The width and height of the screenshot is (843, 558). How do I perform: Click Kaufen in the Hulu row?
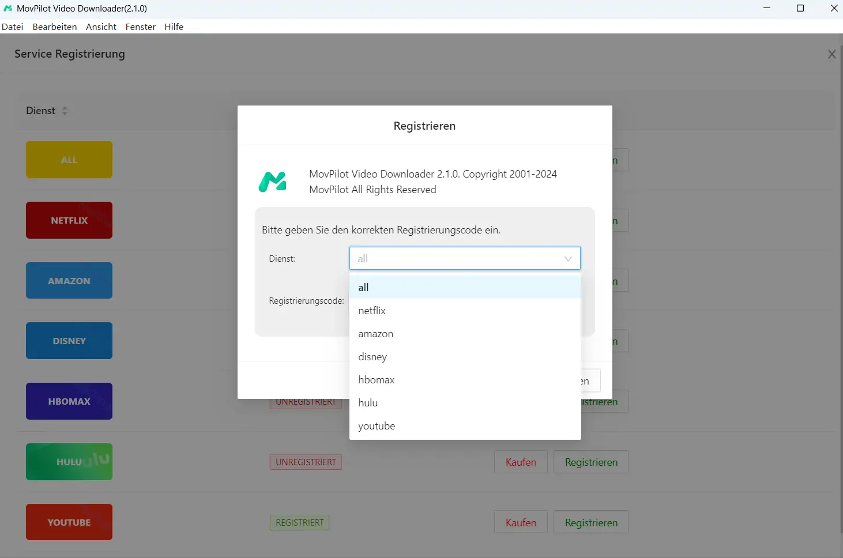[x=521, y=462]
